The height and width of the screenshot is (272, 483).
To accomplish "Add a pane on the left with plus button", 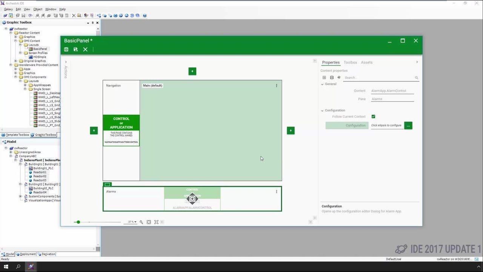I will (x=94, y=131).
